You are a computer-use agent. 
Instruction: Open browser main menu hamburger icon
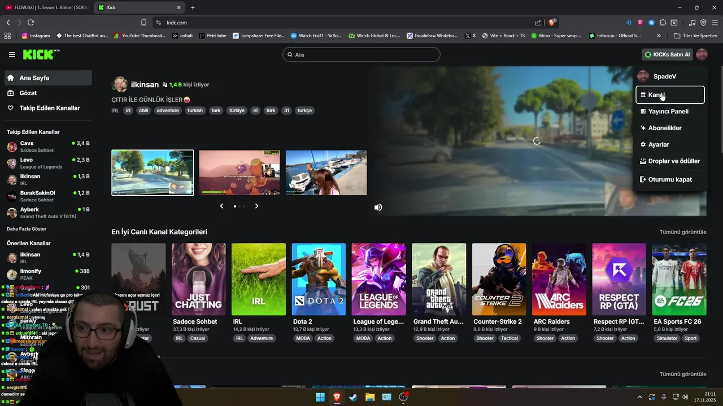coord(715,23)
